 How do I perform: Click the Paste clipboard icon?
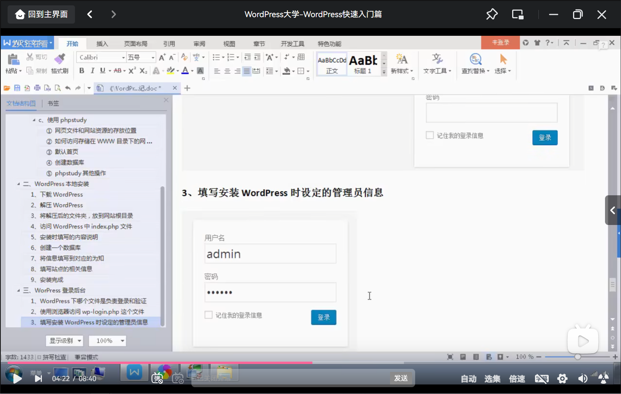click(x=13, y=59)
